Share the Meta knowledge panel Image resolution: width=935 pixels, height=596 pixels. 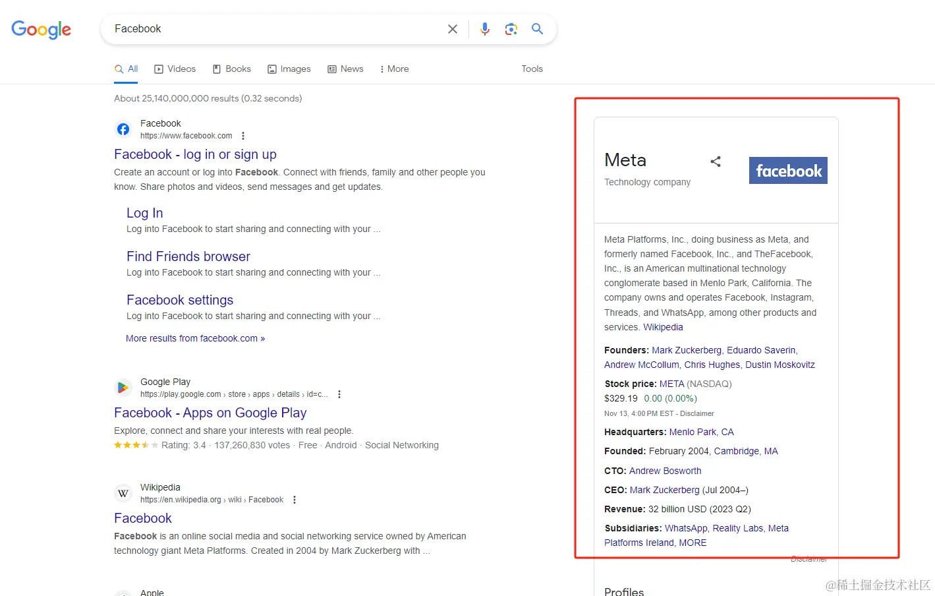coord(716,162)
